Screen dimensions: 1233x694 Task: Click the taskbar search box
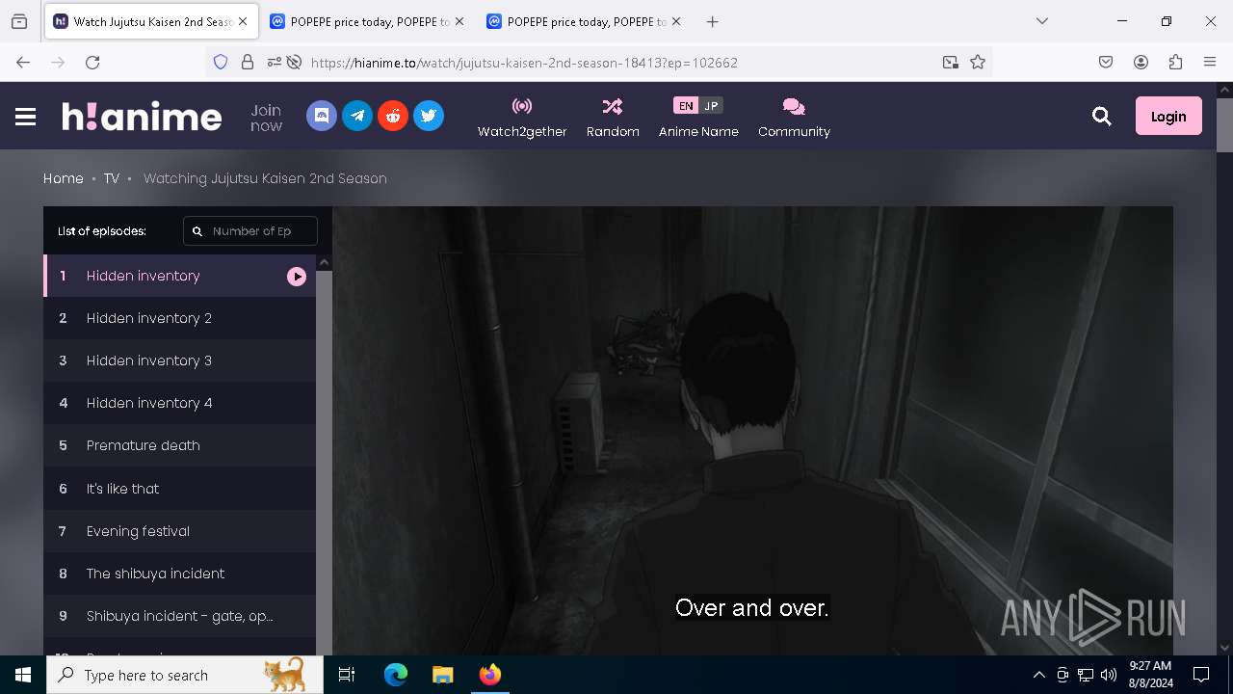(x=185, y=675)
